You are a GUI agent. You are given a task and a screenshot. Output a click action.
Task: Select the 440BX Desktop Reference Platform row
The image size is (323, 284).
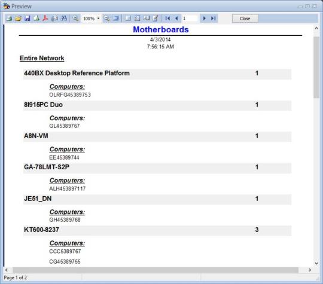click(157, 74)
